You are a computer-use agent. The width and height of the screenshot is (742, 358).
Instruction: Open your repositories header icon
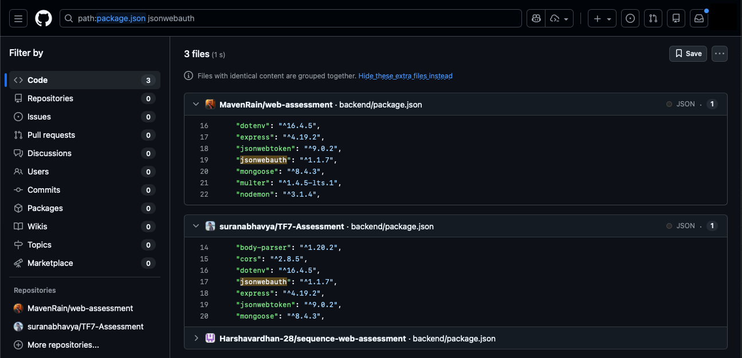tap(676, 18)
